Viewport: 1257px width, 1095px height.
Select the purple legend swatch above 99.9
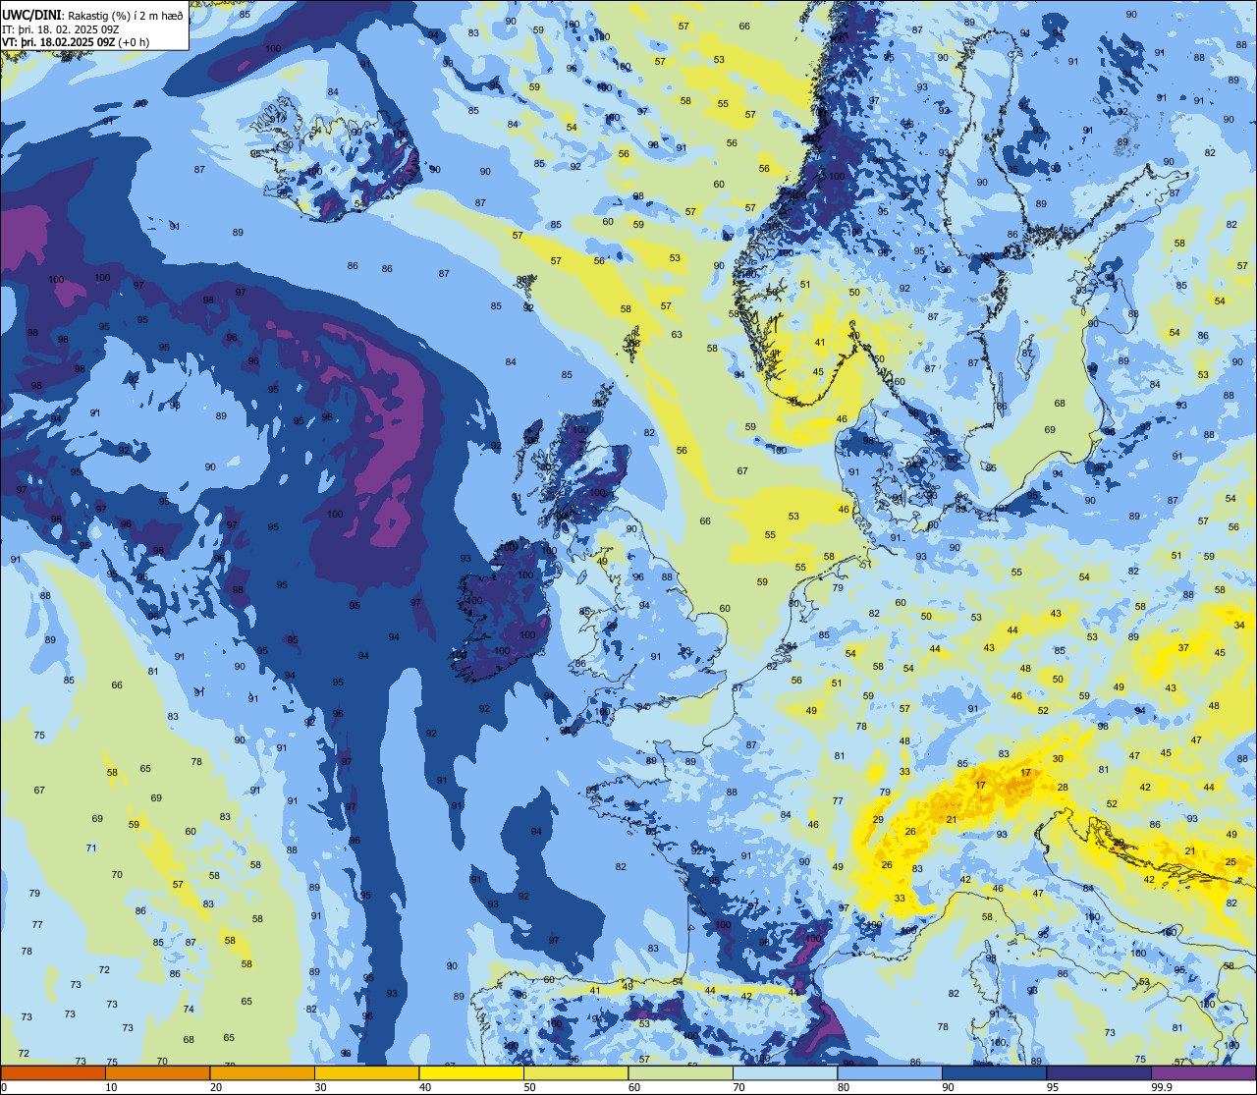click(x=1203, y=1073)
